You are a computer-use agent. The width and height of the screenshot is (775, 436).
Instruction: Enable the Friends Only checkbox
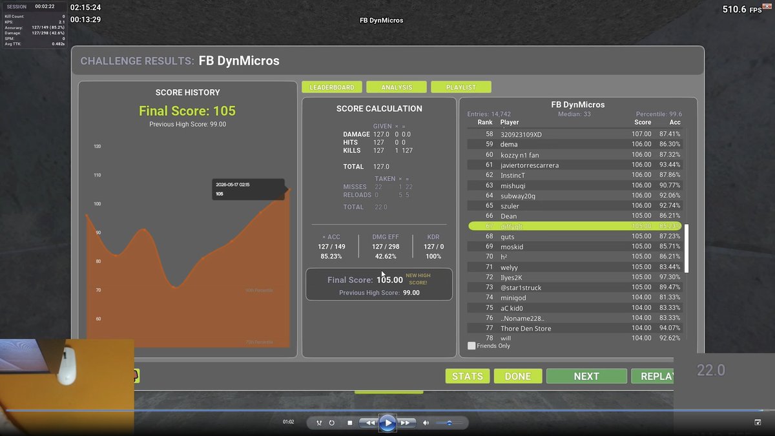(471, 346)
